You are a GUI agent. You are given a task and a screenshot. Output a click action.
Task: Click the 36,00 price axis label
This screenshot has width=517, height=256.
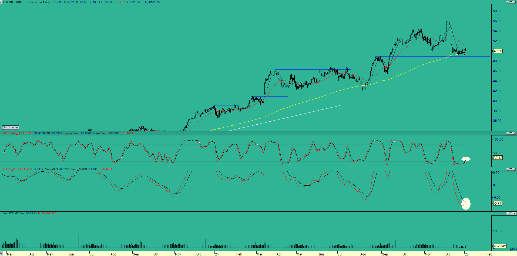click(x=497, y=121)
